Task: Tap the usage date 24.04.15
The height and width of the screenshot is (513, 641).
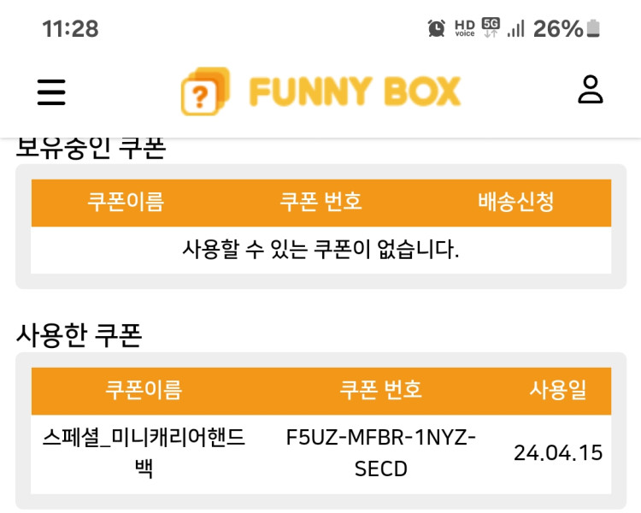Action: tap(558, 453)
